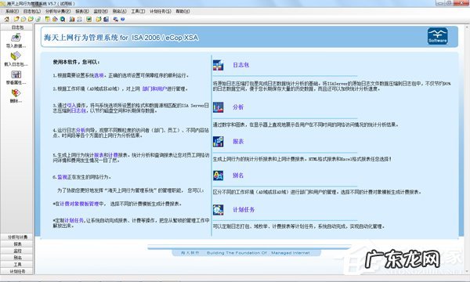This screenshot has height=282, width=470.
Task: Open the 报表 section heading link on the right
Action: pos(238,142)
